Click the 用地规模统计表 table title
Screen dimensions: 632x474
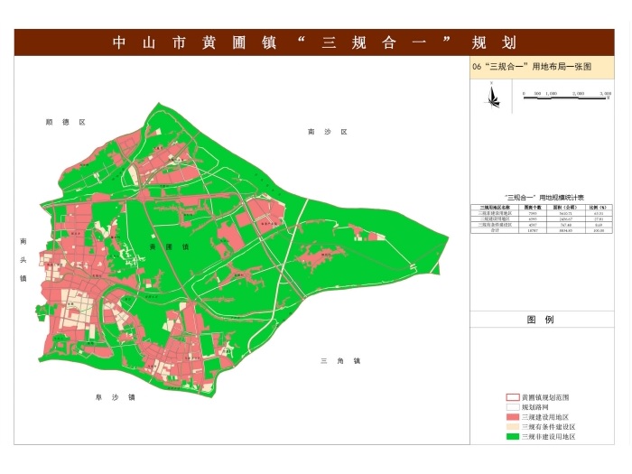click(x=544, y=197)
